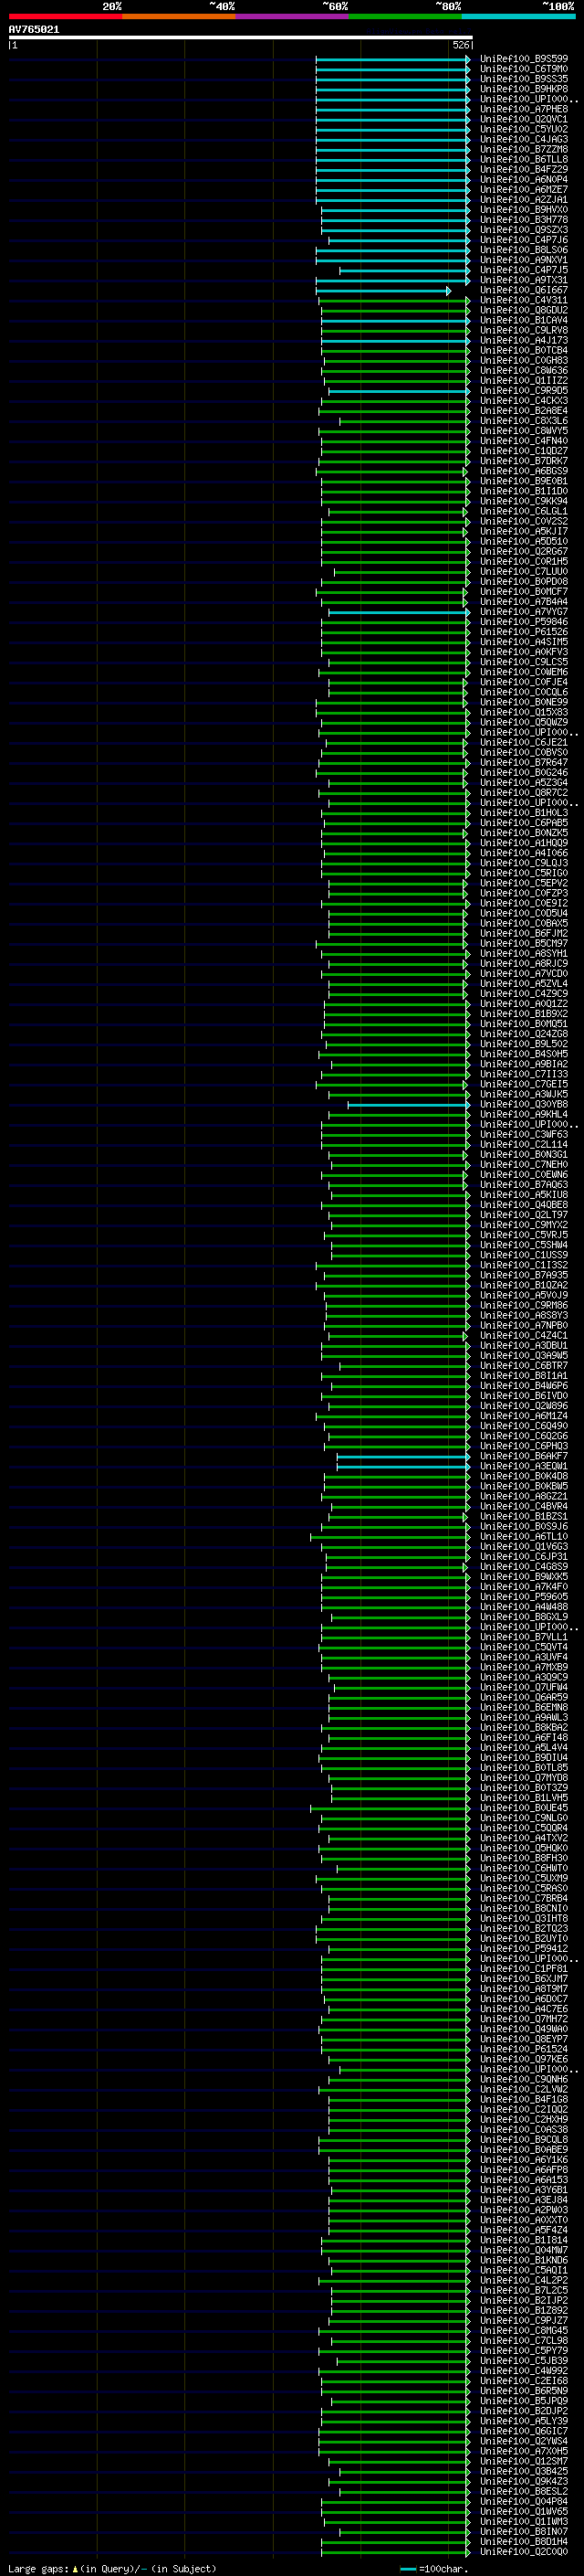Select the UniRef100_B9E0B1 label

coord(523,481)
